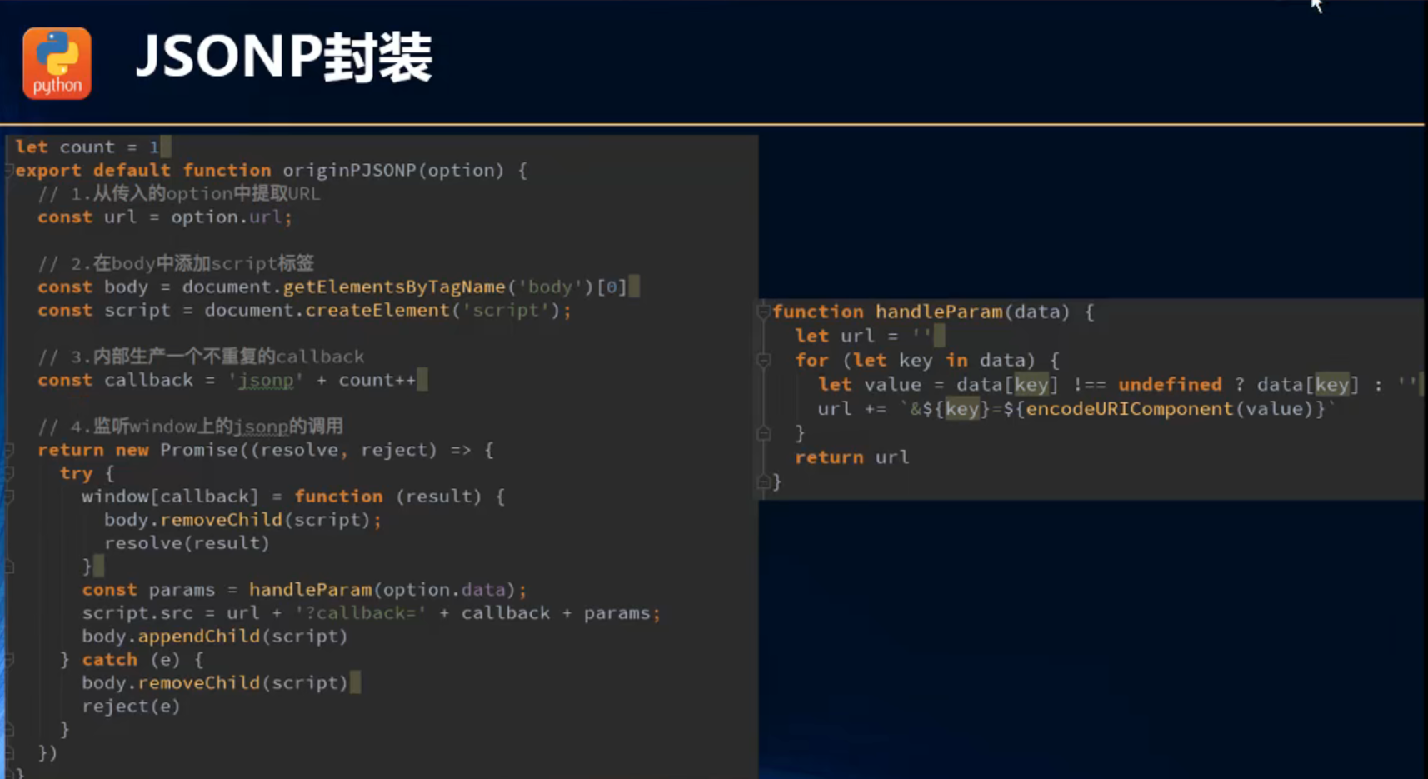Click the highlighted key in url += line
The image size is (1428, 779).
(961, 409)
